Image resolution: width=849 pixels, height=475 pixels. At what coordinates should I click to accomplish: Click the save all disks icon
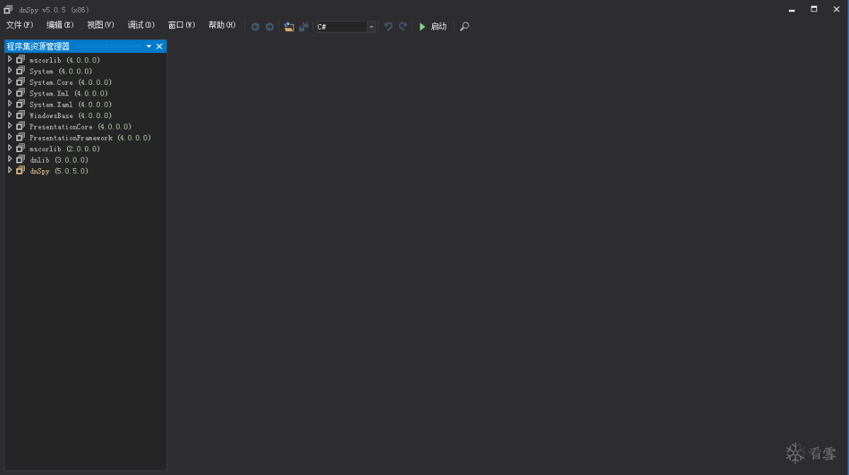304,27
